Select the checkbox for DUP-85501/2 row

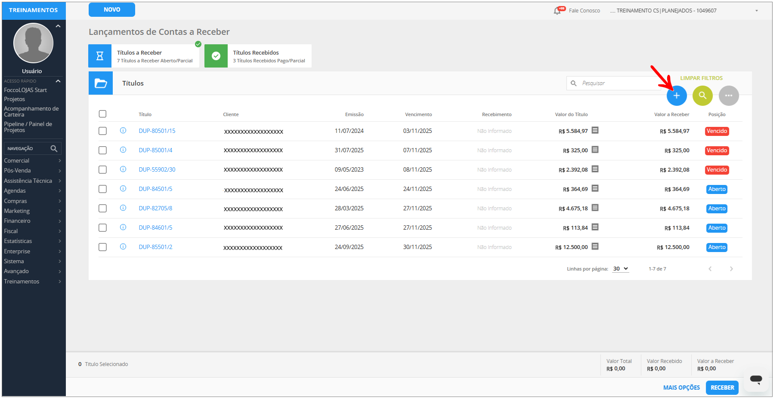pyautogui.click(x=102, y=247)
